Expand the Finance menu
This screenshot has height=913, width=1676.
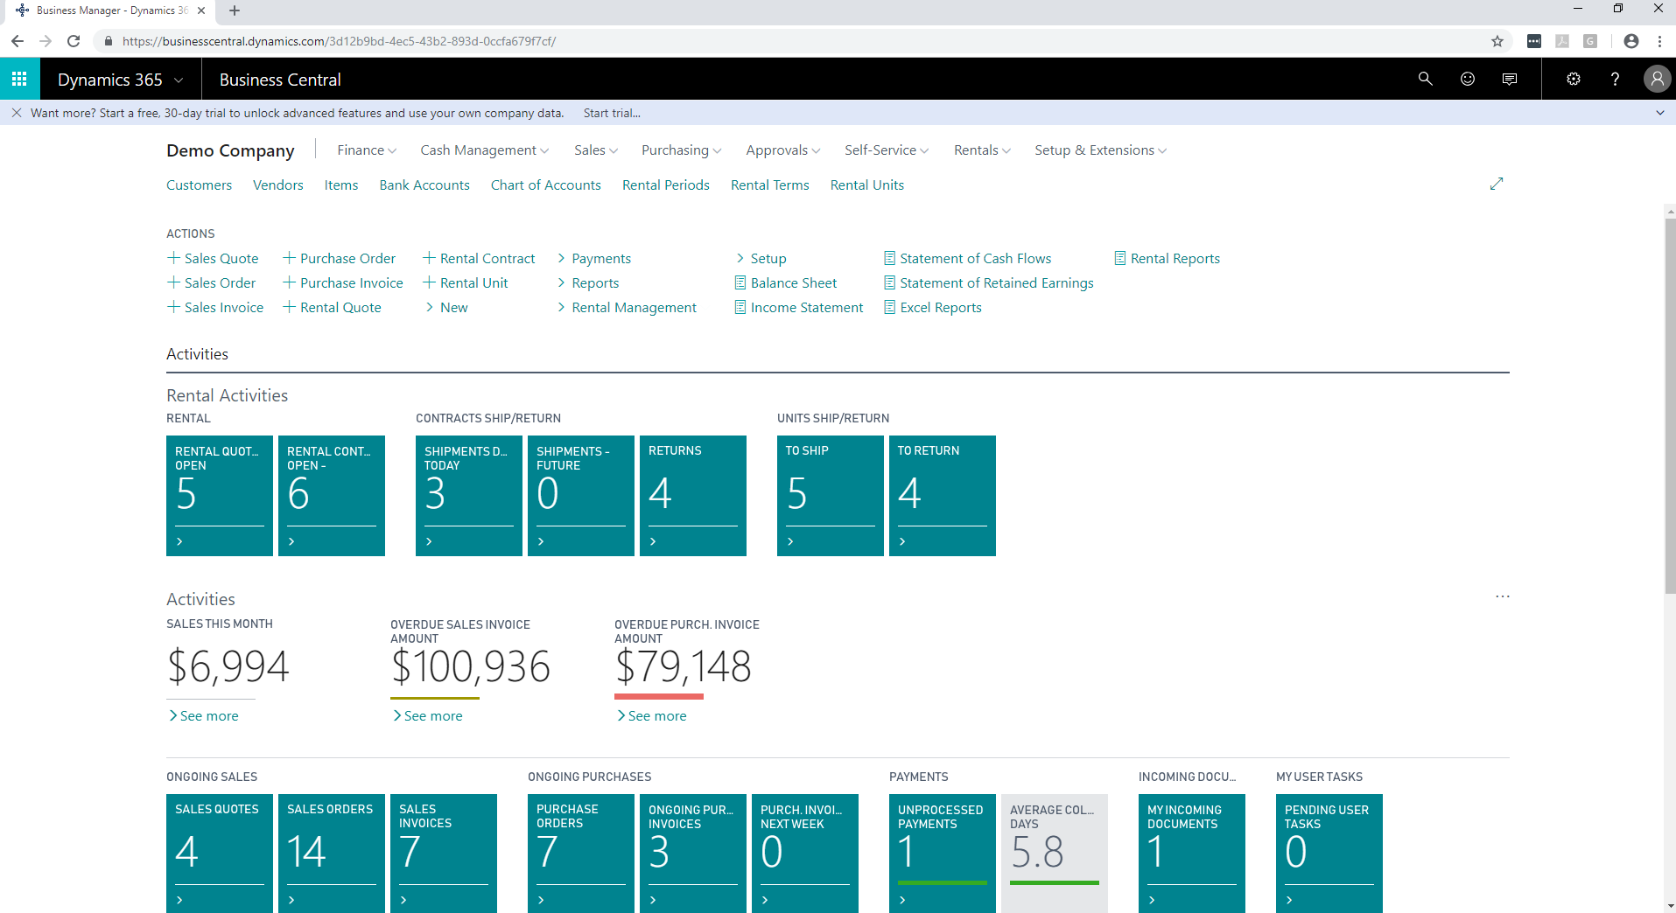point(367,150)
